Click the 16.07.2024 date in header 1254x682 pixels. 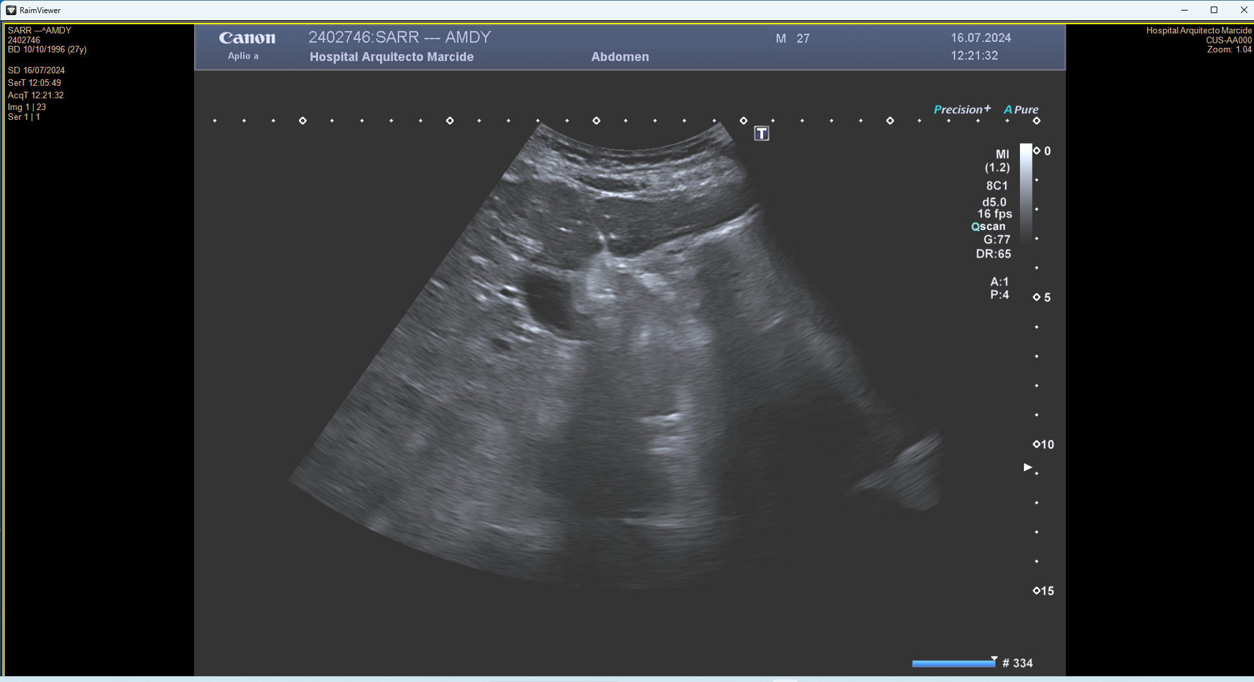[981, 38]
